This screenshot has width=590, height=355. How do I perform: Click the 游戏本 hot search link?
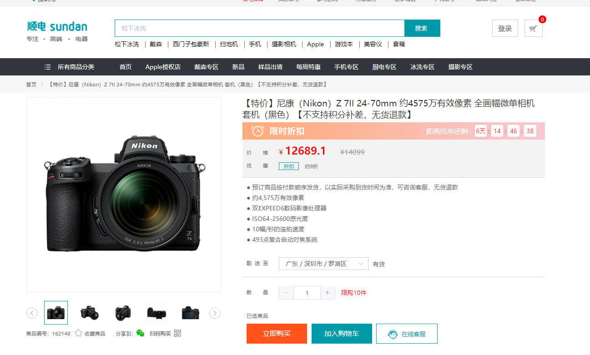(344, 44)
